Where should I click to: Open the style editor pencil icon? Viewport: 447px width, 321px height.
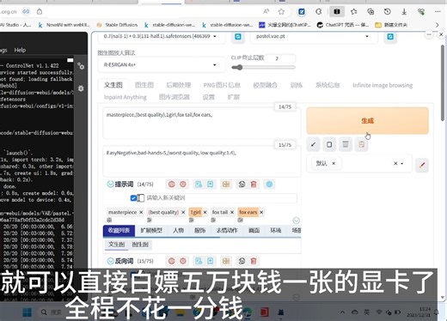(422, 165)
